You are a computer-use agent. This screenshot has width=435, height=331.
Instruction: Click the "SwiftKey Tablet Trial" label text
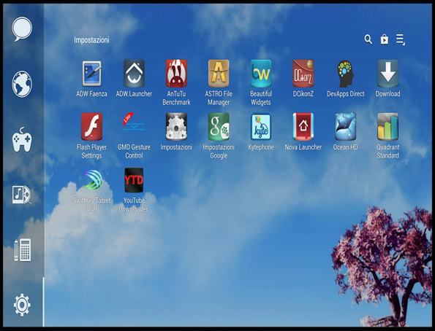[92, 204]
